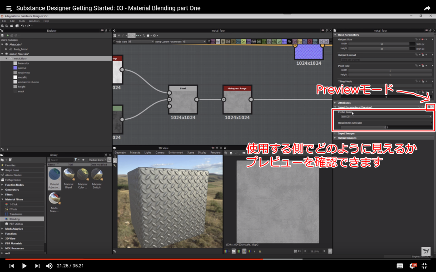This screenshot has width=436, height=272.
Task: Click the Library search field
Action: [62, 160]
